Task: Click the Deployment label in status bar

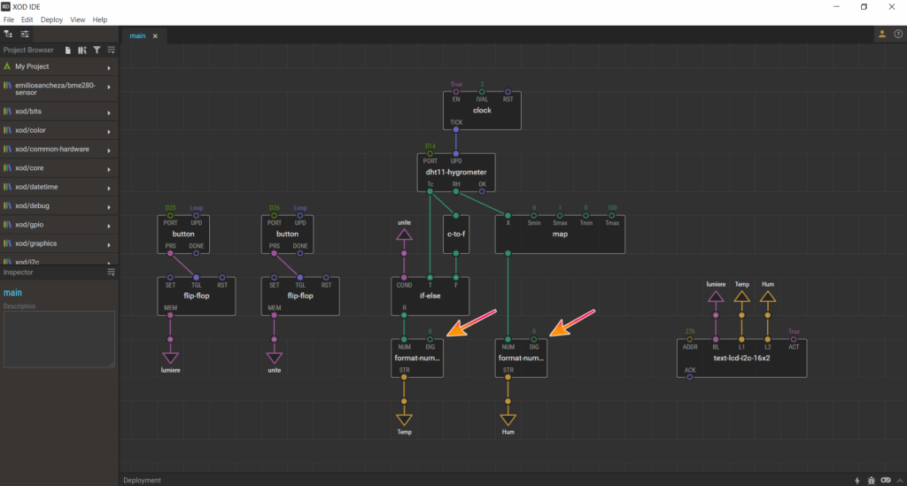Action: pos(142,480)
